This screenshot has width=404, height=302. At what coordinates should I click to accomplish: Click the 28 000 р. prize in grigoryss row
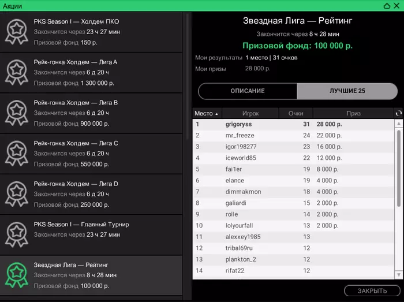click(329, 124)
